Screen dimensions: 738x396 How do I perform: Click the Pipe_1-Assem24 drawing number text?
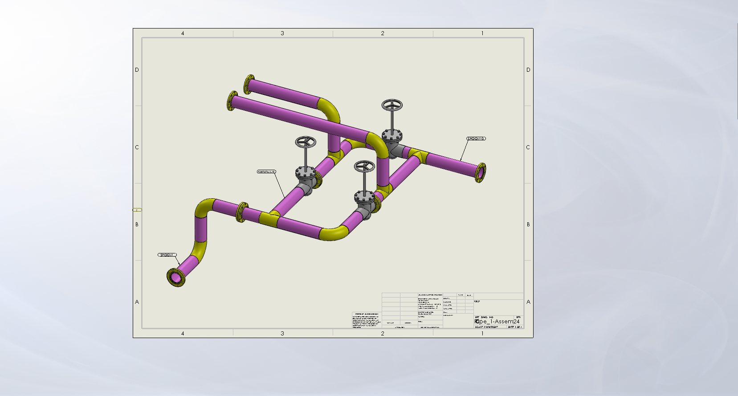pyautogui.click(x=497, y=321)
